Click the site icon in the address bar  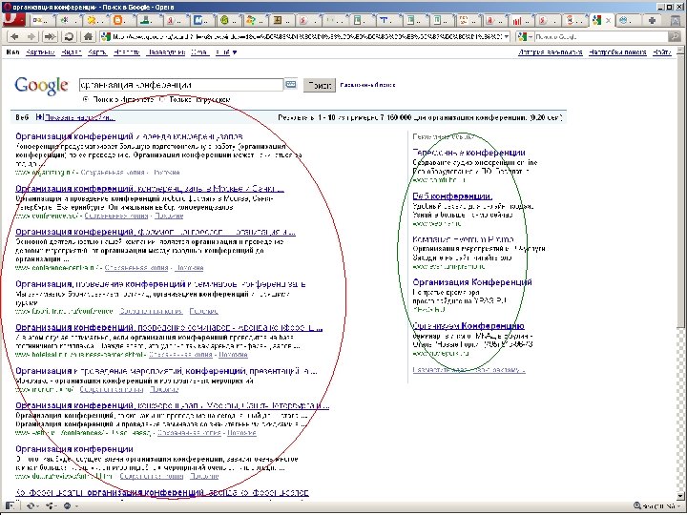coord(106,37)
